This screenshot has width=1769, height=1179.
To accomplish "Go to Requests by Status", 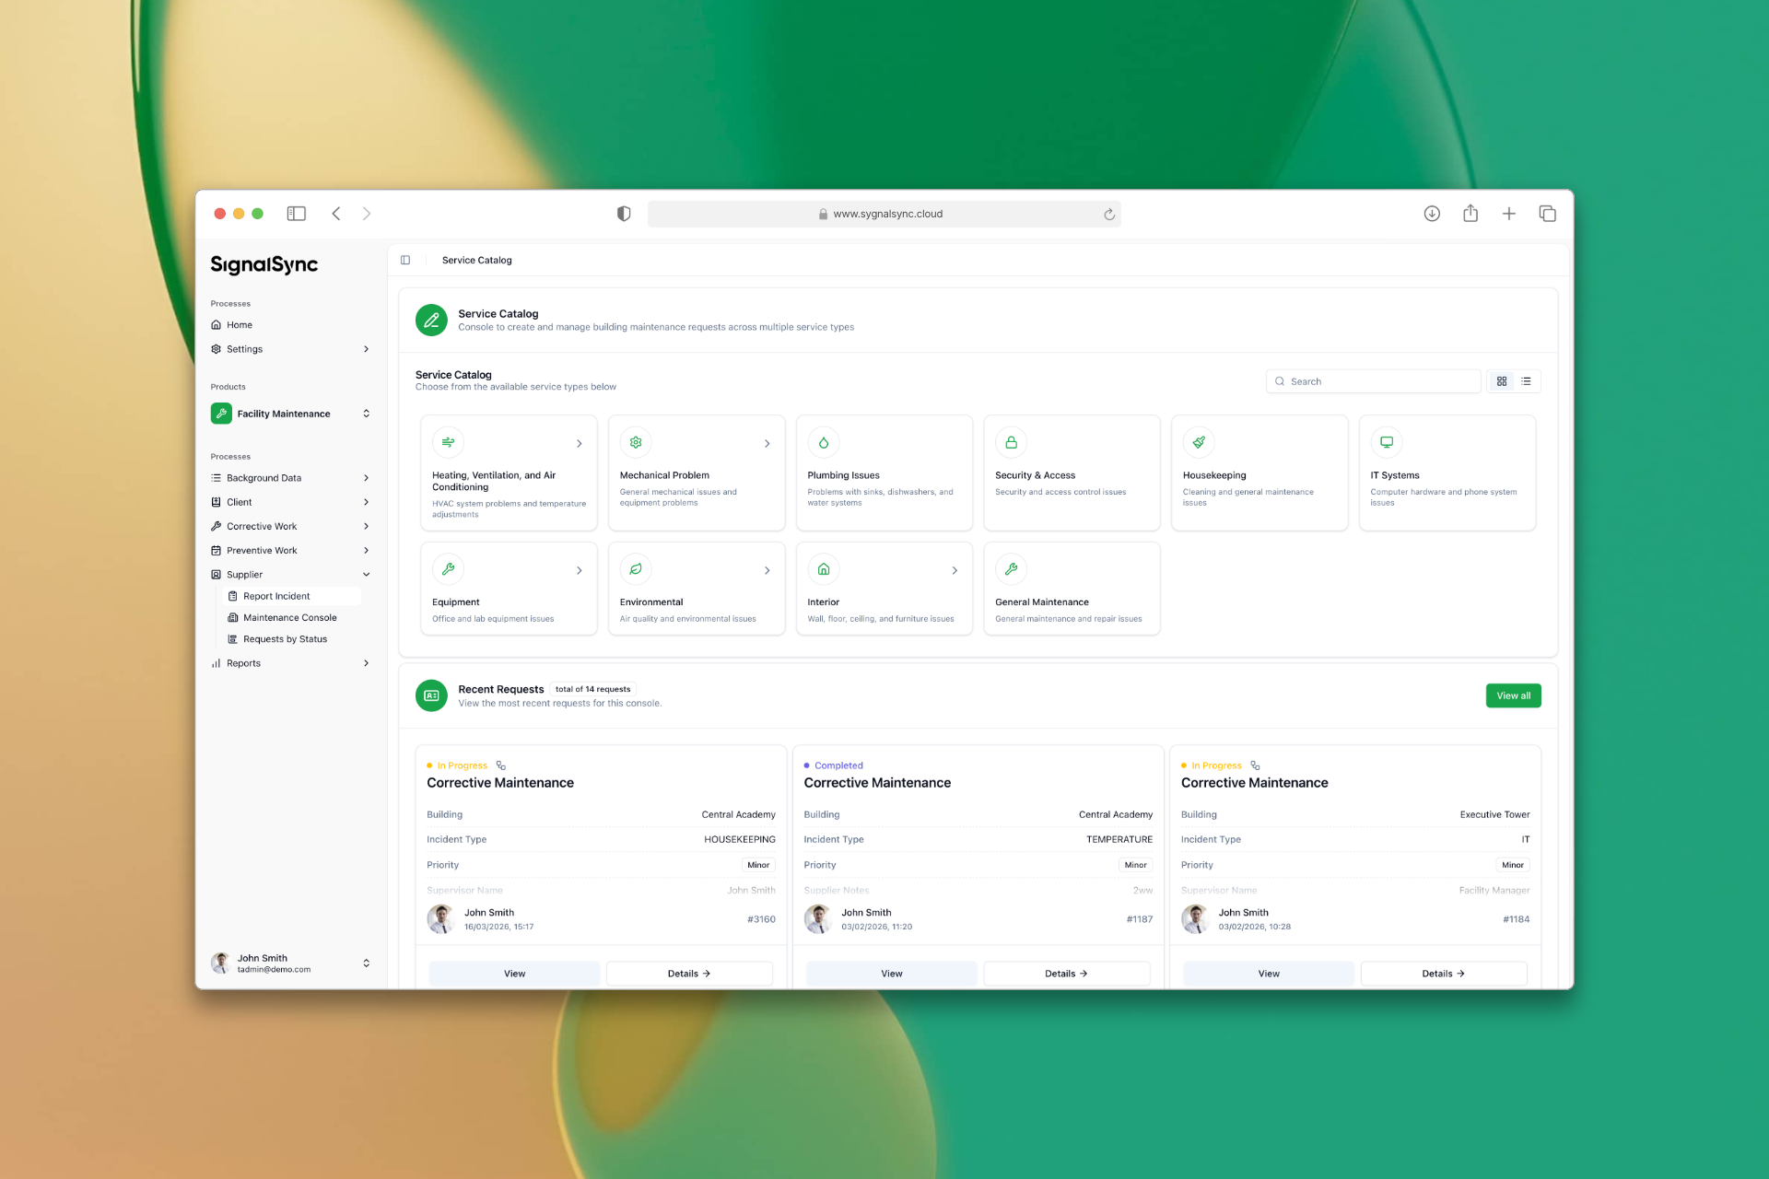I will tap(285, 639).
